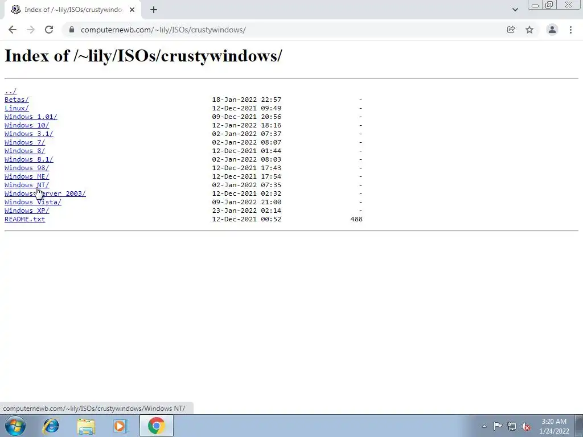Click the Chrome taskbar icon
The width and height of the screenshot is (583, 437).
tap(156, 426)
